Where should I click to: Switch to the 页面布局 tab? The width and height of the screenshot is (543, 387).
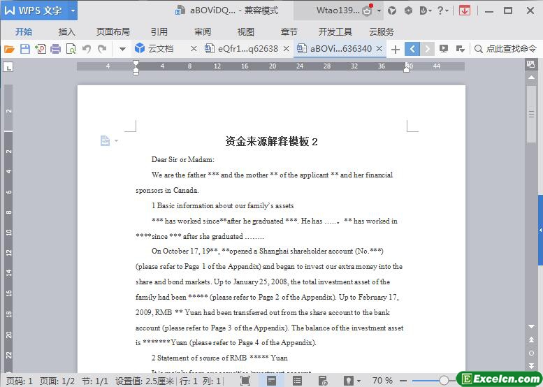(113, 32)
